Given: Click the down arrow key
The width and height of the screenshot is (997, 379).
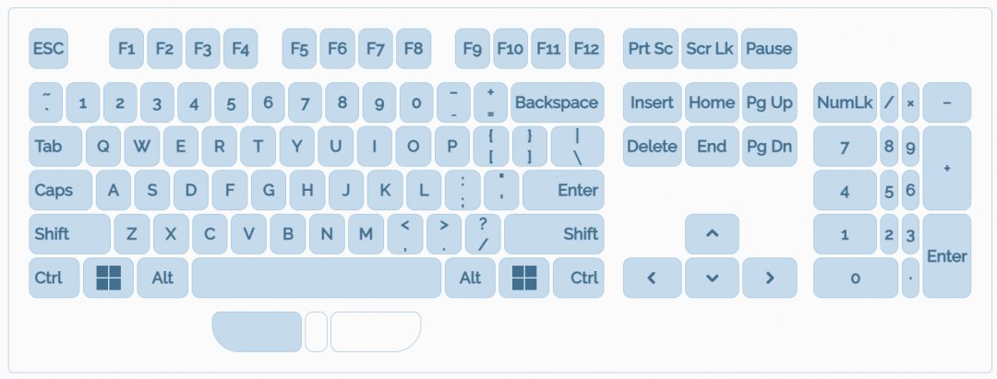Looking at the screenshot, I should pyautogui.click(x=712, y=277).
